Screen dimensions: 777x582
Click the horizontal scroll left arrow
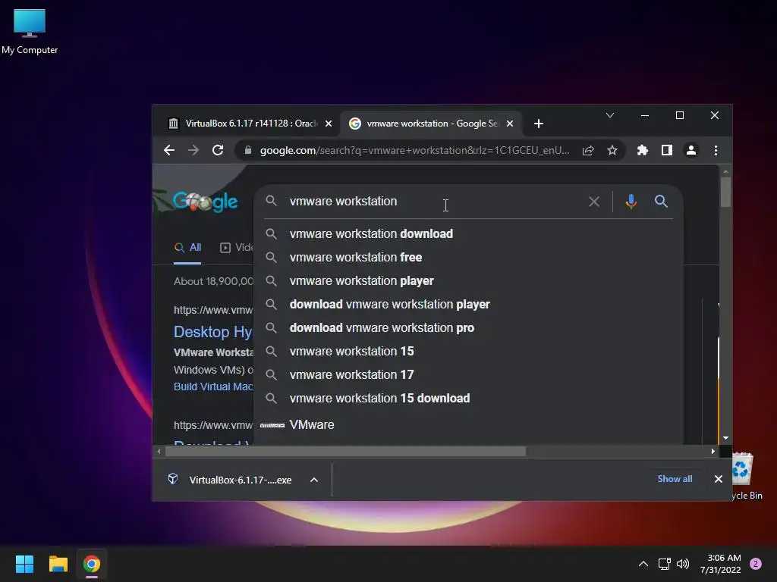coord(159,452)
